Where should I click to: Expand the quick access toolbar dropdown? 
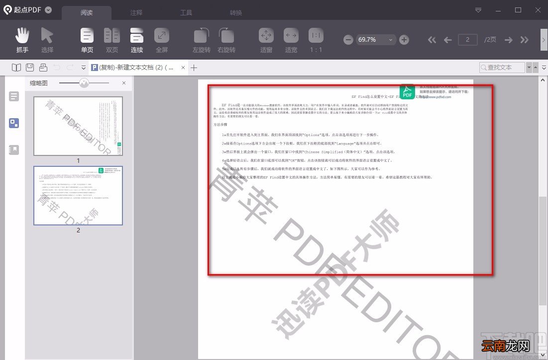[x=84, y=68]
